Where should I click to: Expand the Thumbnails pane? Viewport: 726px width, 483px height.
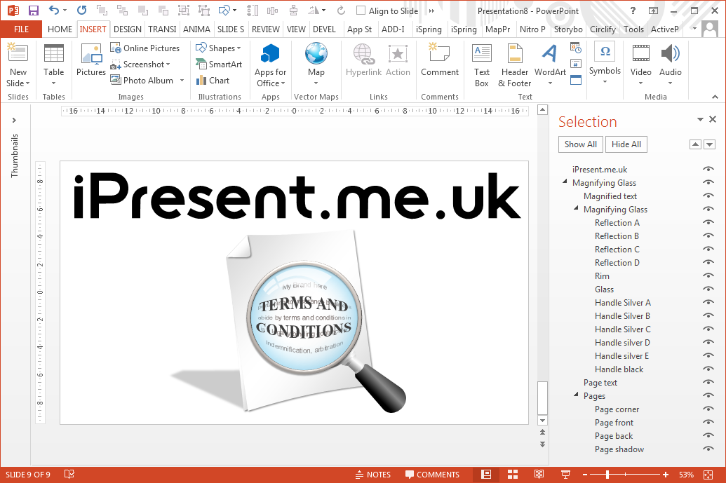(x=14, y=121)
